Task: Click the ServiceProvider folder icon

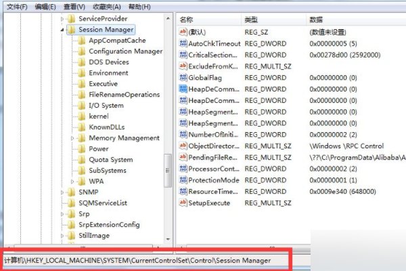Action: (x=71, y=19)
